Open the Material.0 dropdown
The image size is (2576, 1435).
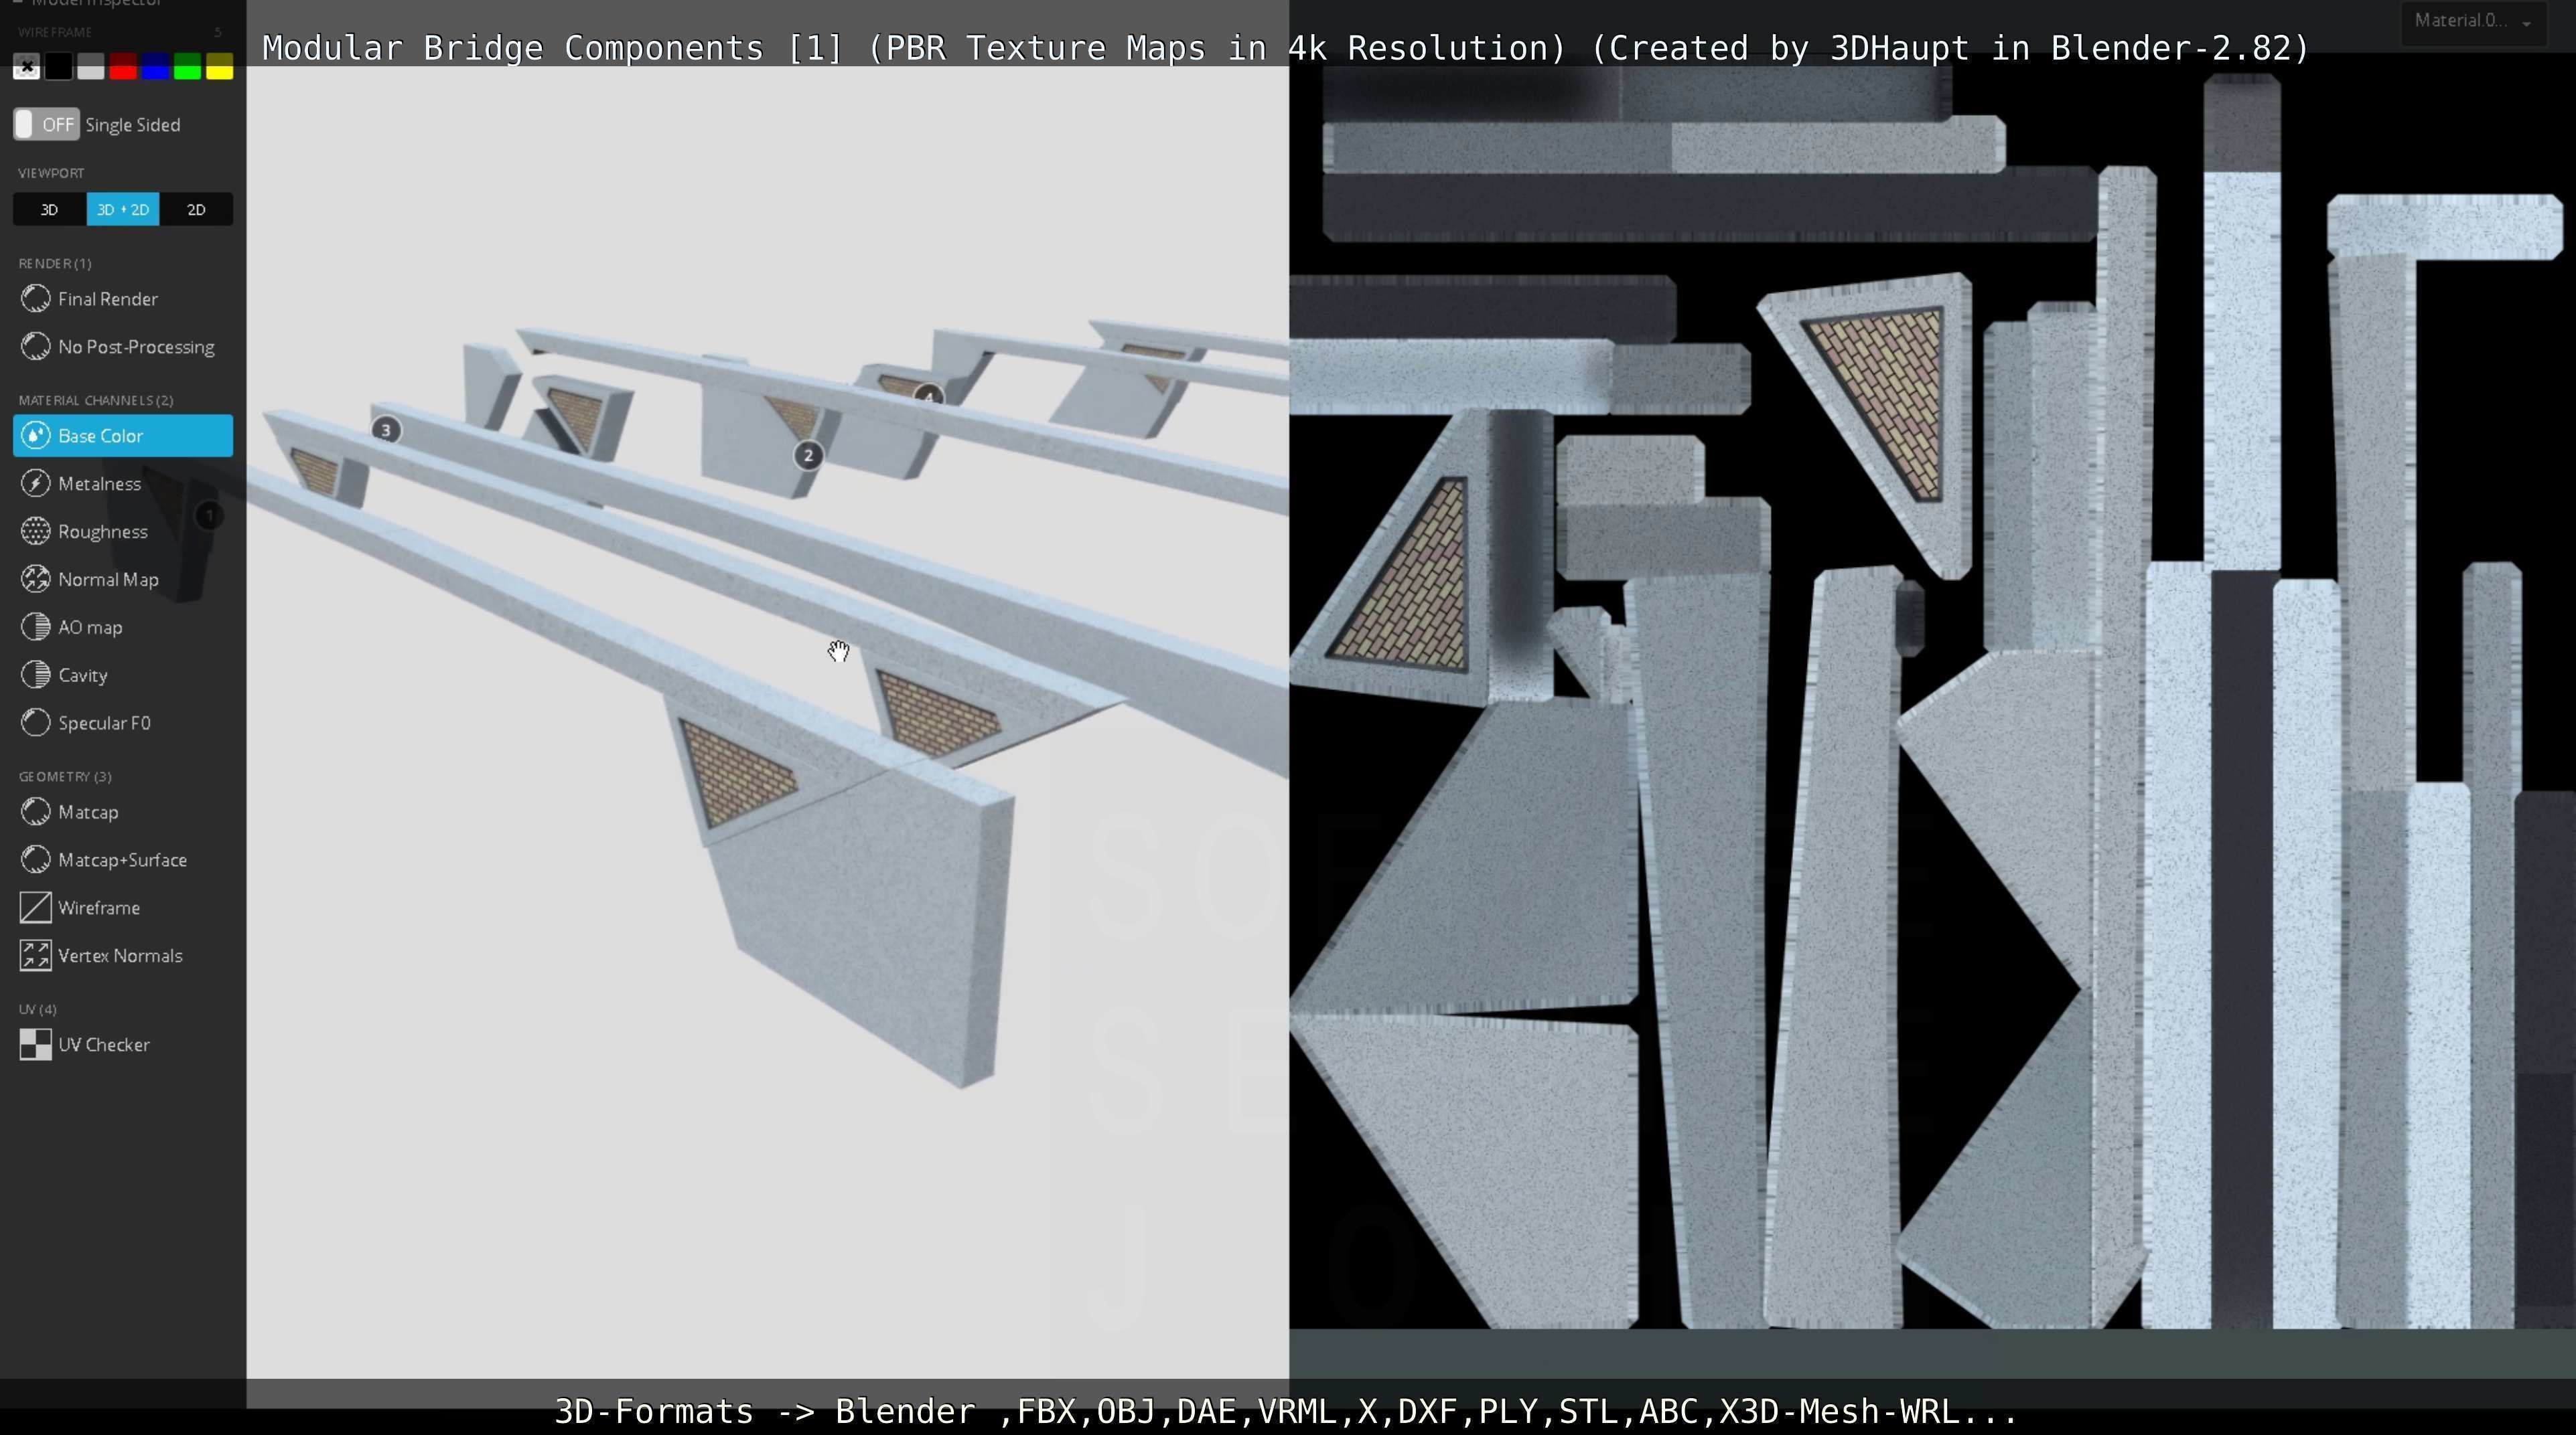click(2473, 21)
